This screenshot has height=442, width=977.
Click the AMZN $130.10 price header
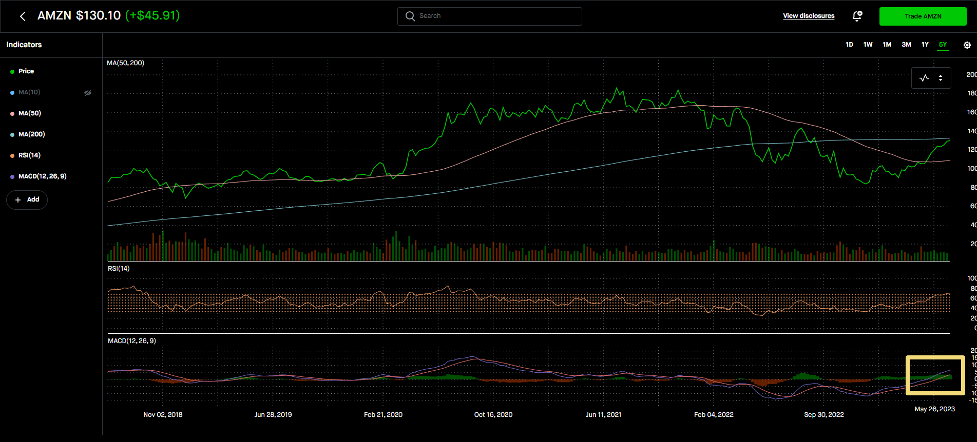(x=79, y=15)
